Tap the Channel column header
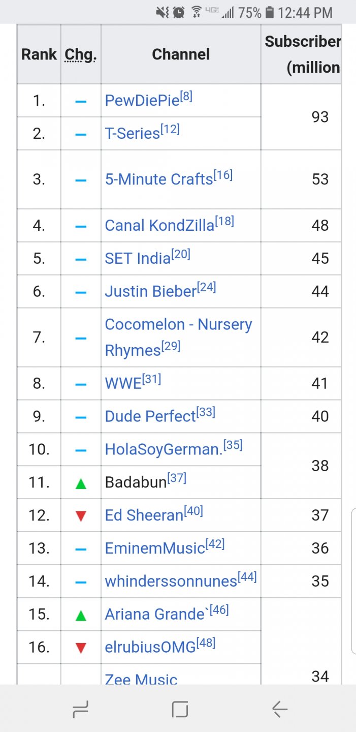356x732 pixels. (x=181, y=54)
